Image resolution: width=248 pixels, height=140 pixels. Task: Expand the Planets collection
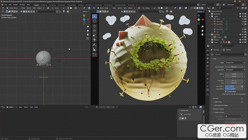pos(210,40)
